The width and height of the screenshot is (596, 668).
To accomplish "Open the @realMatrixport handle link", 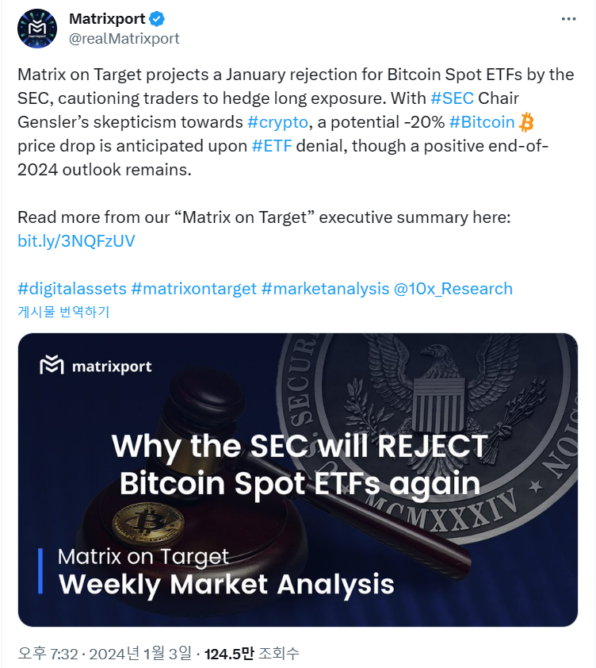I will (124, 38).
